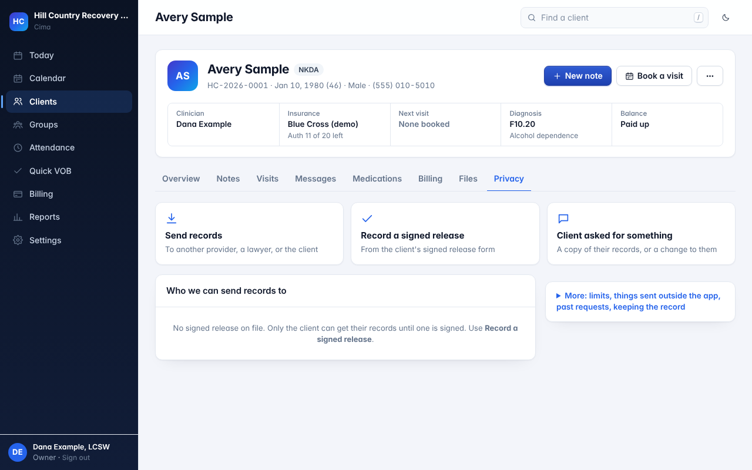752x470 pixels.
Task: Open the Send records card
Action: click(x=249, y=234)
